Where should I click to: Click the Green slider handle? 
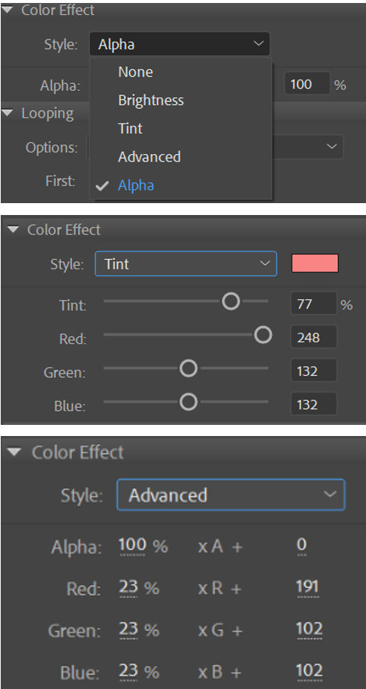pyautogui.click(x=189, y=368)
